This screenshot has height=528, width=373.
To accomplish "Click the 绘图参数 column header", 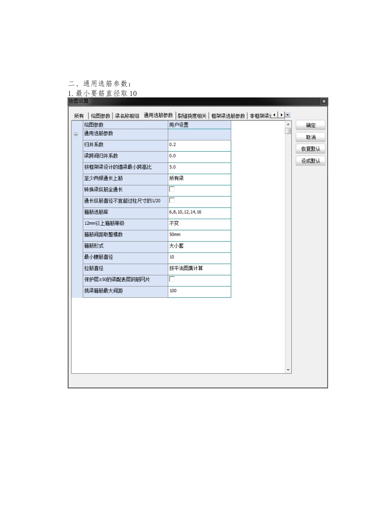I will (125, 125).
